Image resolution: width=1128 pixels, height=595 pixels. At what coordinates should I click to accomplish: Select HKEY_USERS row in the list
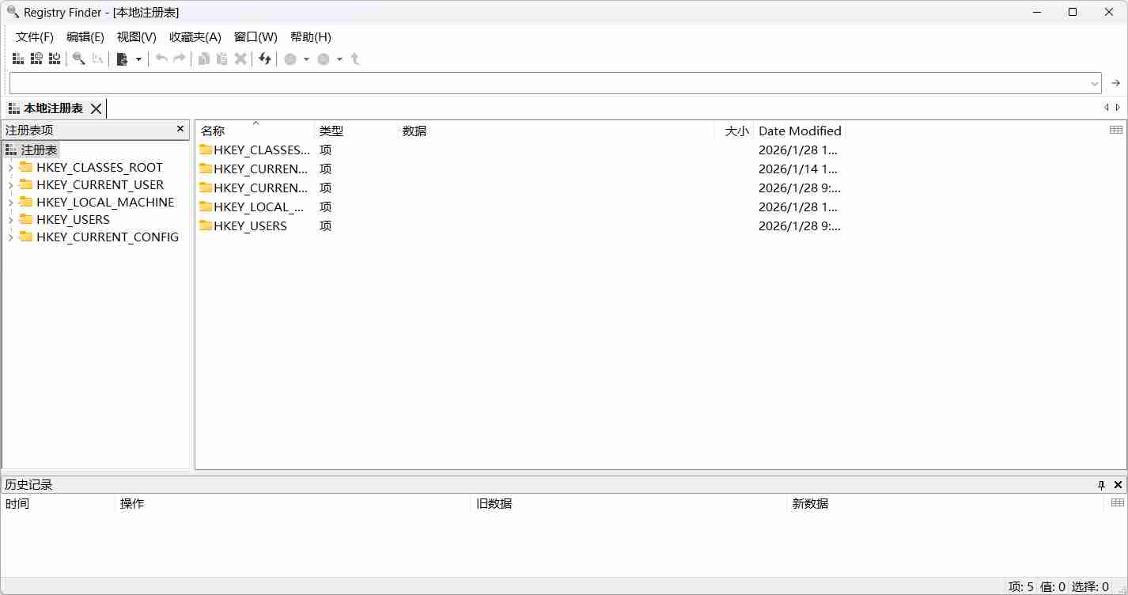pos(250,226)
